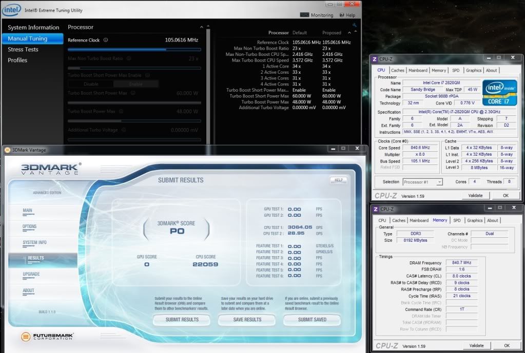Open SPD tab in lower CPU-Z window
Screen dimensions: 525x353
457,220
